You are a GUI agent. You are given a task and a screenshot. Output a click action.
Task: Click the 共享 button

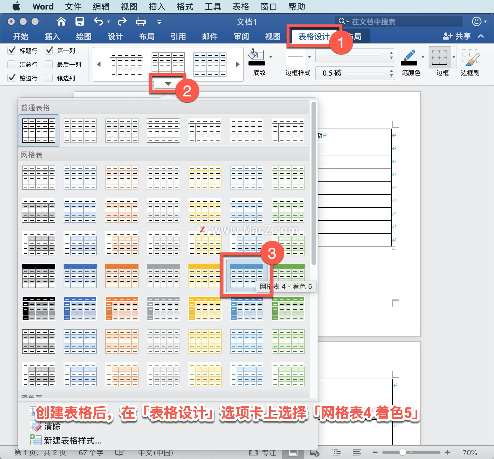(x=458, y=36)
